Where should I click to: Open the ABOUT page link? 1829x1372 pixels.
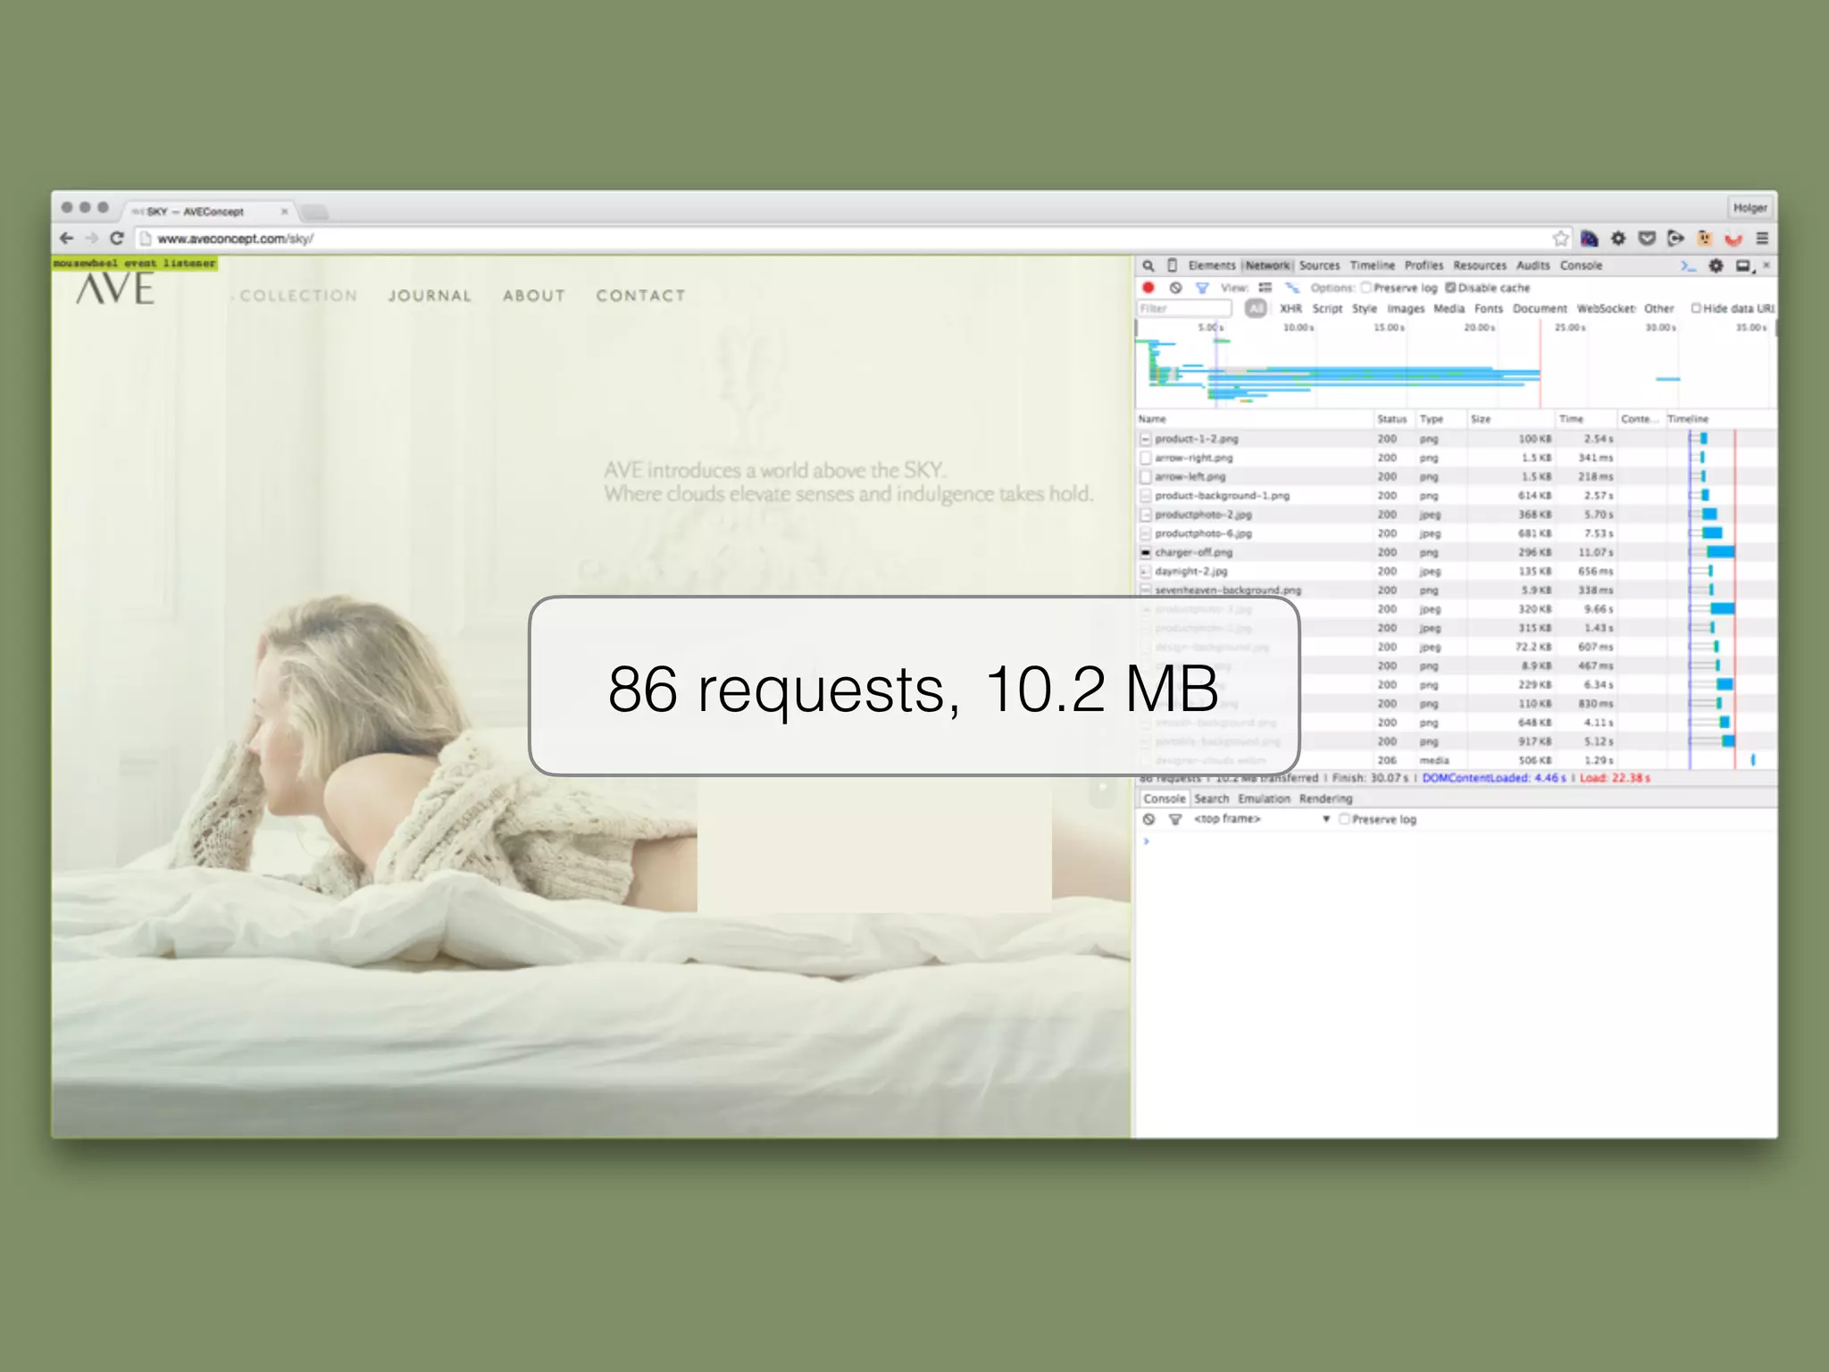[533, 296]
